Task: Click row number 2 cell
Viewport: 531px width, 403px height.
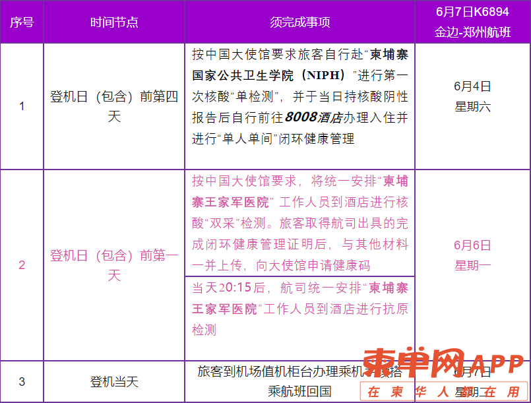Action: (x=22, y=265)
